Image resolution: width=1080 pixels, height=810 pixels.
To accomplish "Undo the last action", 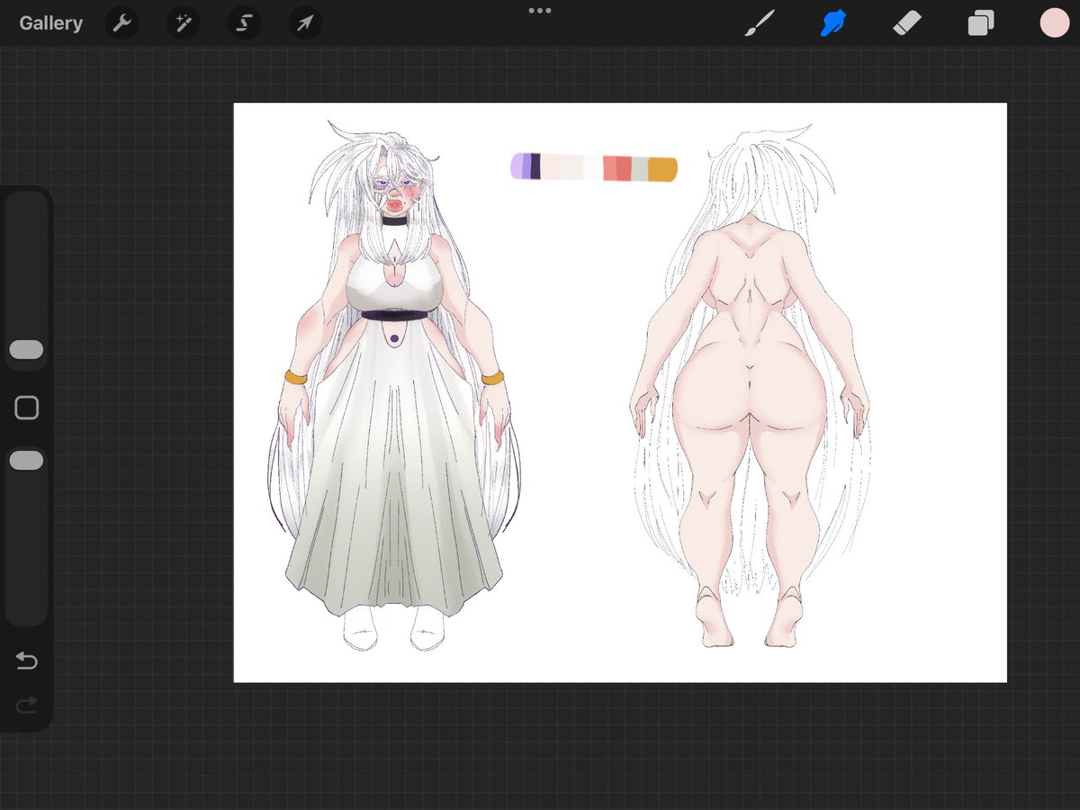I will [x=27, y=661].
